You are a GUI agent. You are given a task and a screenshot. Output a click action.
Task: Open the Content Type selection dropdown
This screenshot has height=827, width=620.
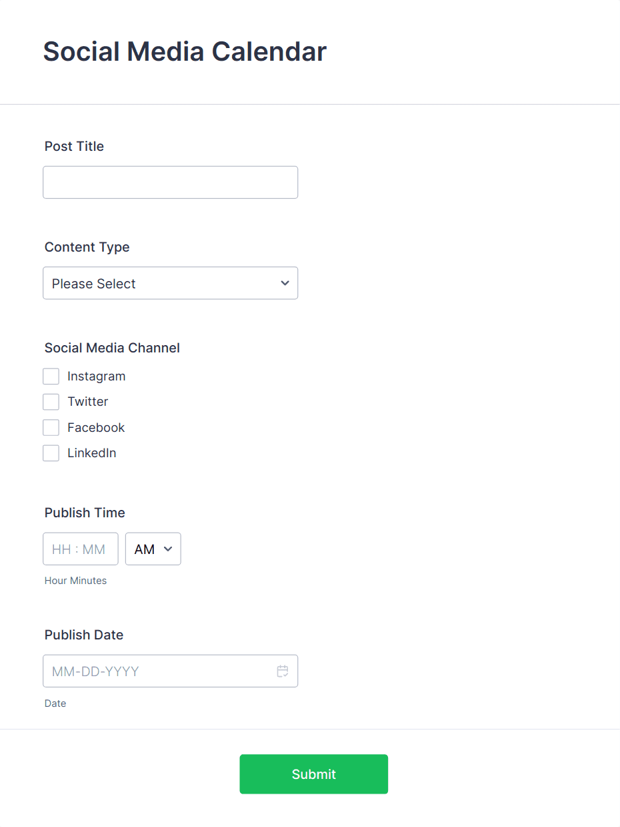point(170,283)
